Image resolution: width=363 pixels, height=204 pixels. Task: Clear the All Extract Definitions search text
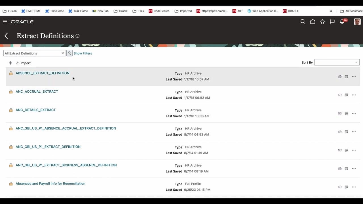pyautogui.click(x=63, y=53)
